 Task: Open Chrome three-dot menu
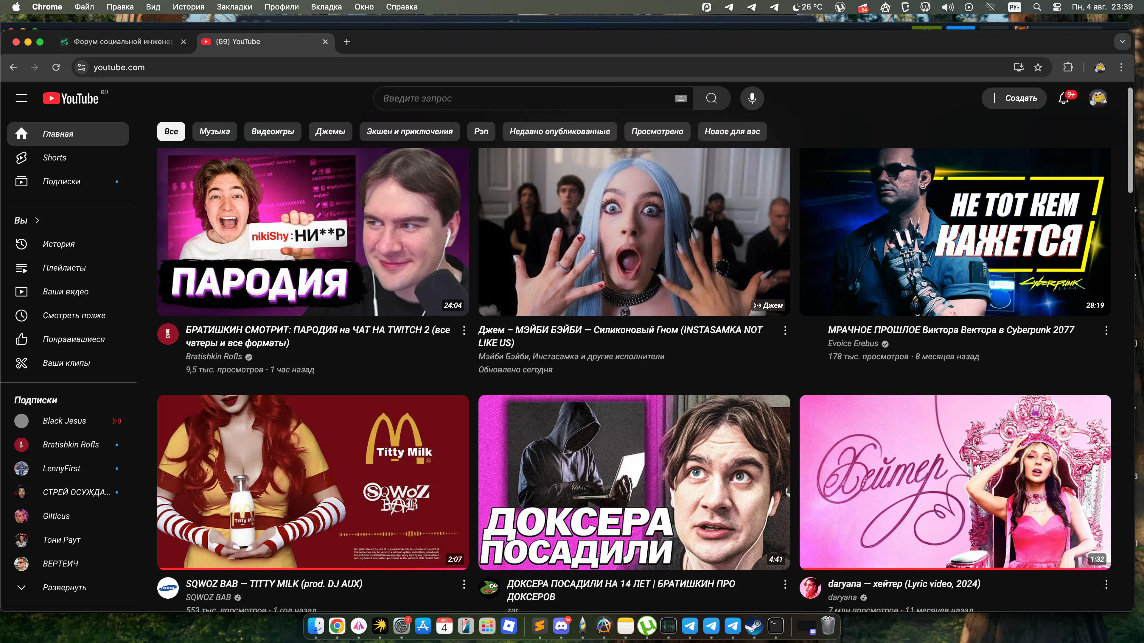(1121, 67)
